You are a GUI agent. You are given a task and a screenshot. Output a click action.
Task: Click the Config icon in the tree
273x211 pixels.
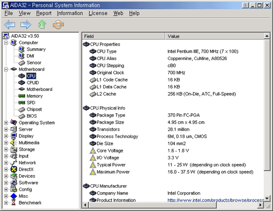pyautogui.click(x=13, y=189)
